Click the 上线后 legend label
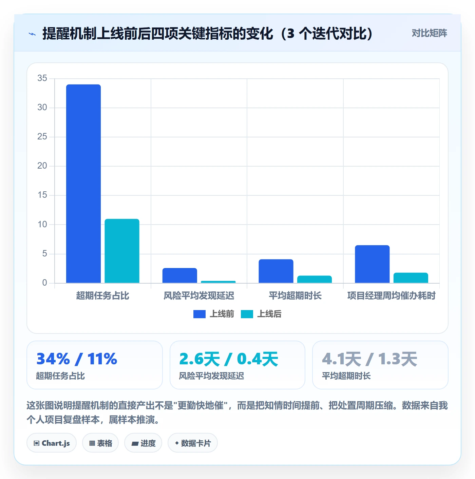 point(269,314)
